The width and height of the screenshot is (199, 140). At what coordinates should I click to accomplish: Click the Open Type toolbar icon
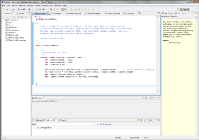tap(51, 9)
